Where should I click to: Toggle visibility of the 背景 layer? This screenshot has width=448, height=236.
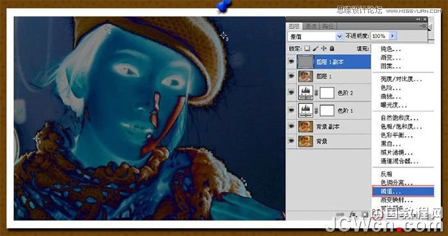coord(291,141)
